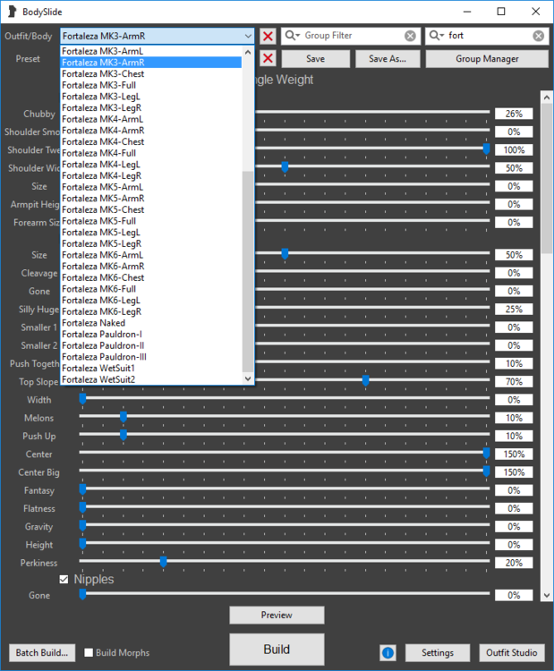This screenshot has height=671, width=554.
Task: Select Fortaleza WetSuit1 entry
Action: click(x=151, y=369)
